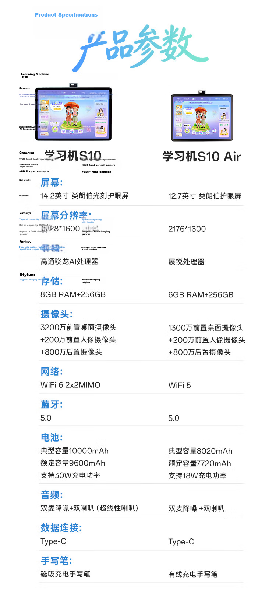Select '磁吸充电手写笔' text
This screenshot has height=603, width=276.
coord(66,574)
